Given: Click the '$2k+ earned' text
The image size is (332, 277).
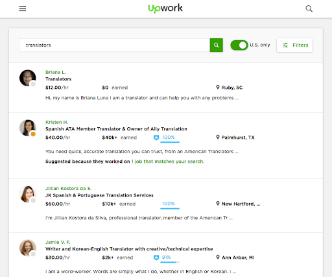Looking at the screenshot, I should pyautogui.click(x=117, y=258).
